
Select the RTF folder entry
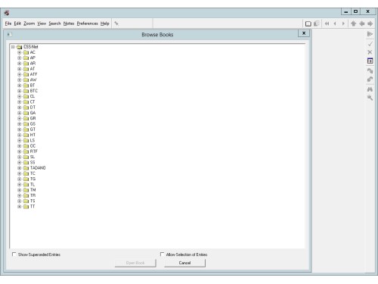point(34,151)
